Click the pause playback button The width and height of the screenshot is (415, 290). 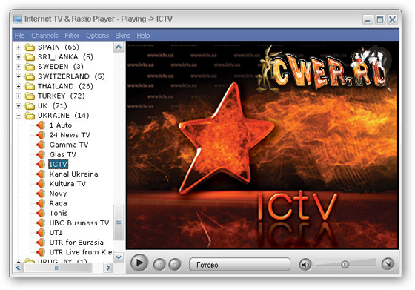tap(159, 264)
